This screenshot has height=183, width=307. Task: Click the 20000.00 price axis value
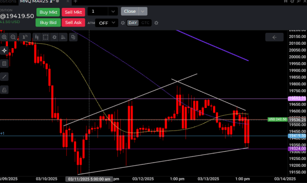click(x=297, y=57)
